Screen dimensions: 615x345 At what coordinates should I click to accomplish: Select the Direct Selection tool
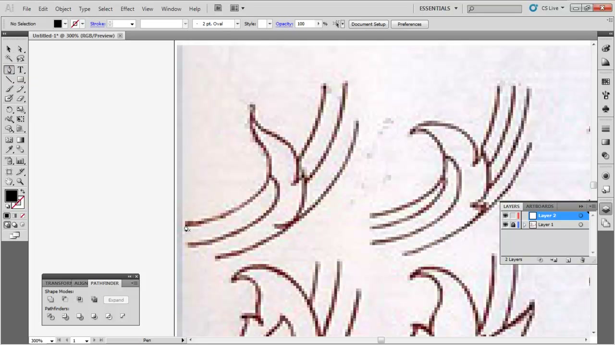20,49
